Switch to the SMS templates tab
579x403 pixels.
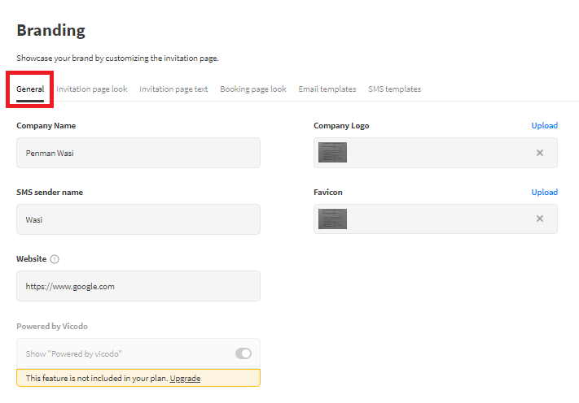tap(394, 89)
